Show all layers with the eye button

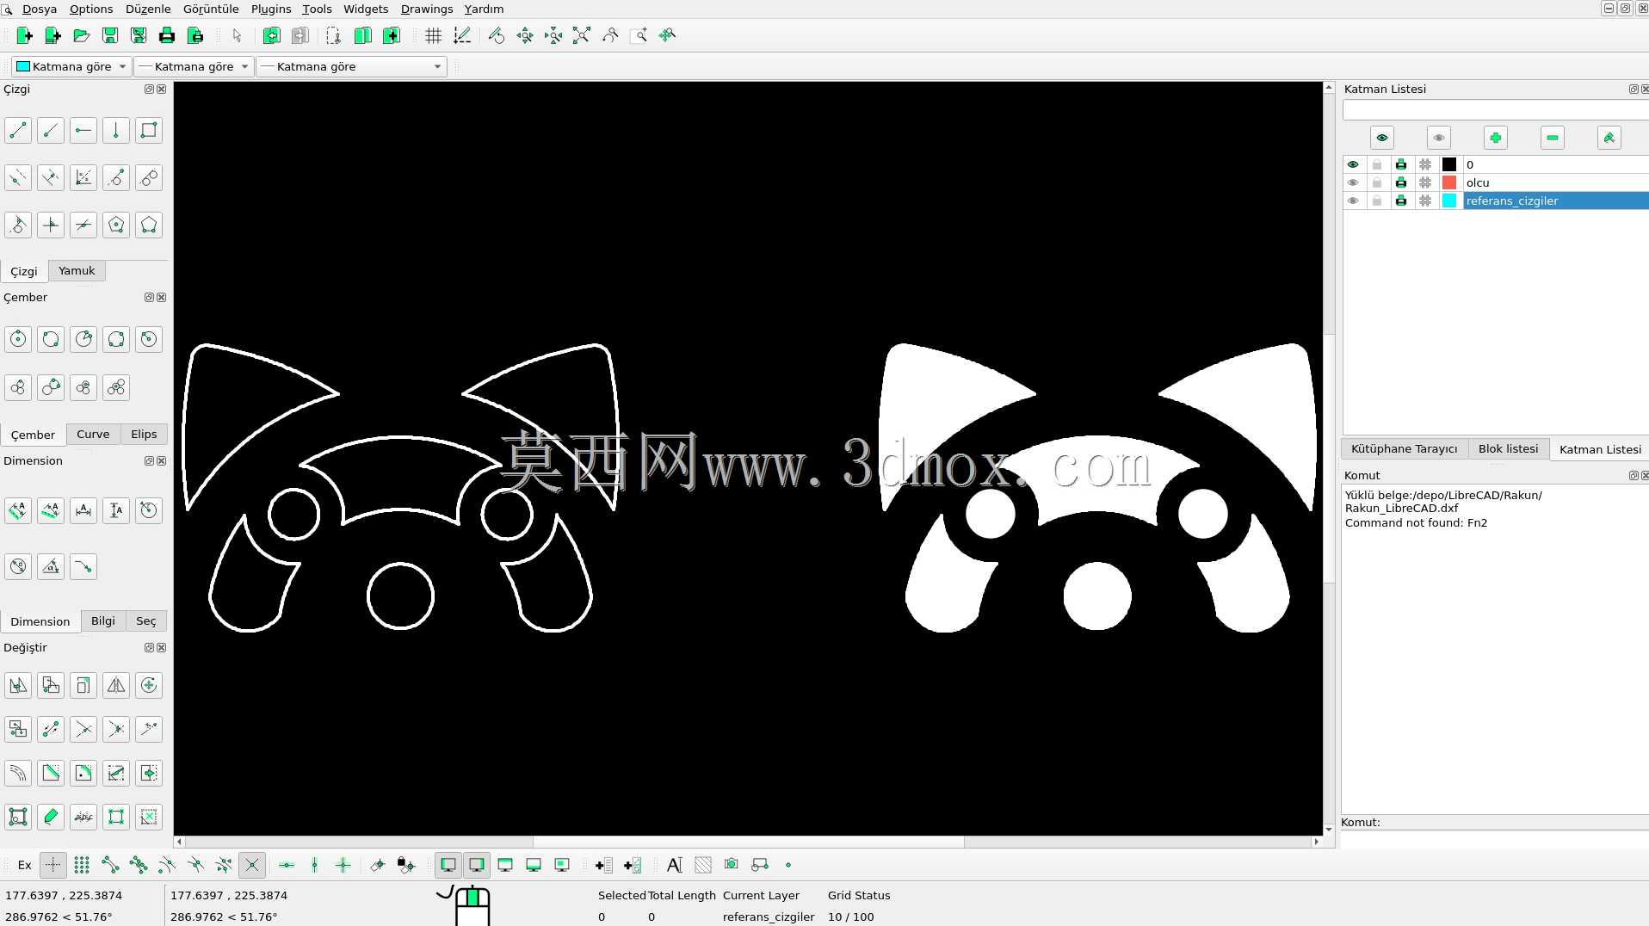[1382, 138]
